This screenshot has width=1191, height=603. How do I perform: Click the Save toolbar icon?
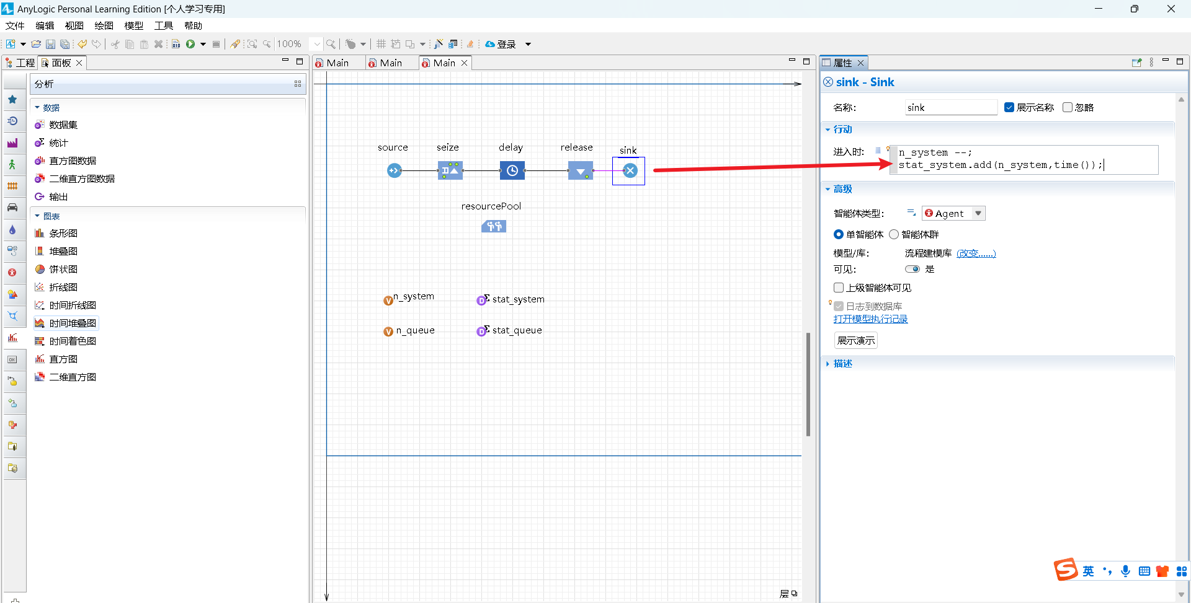pyautogui.click(x=50, y=44)
